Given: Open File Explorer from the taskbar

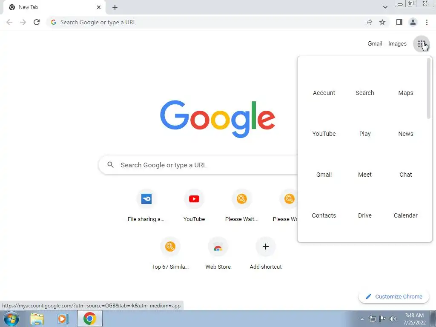Looking at the screenshot, I should [37, 318].
